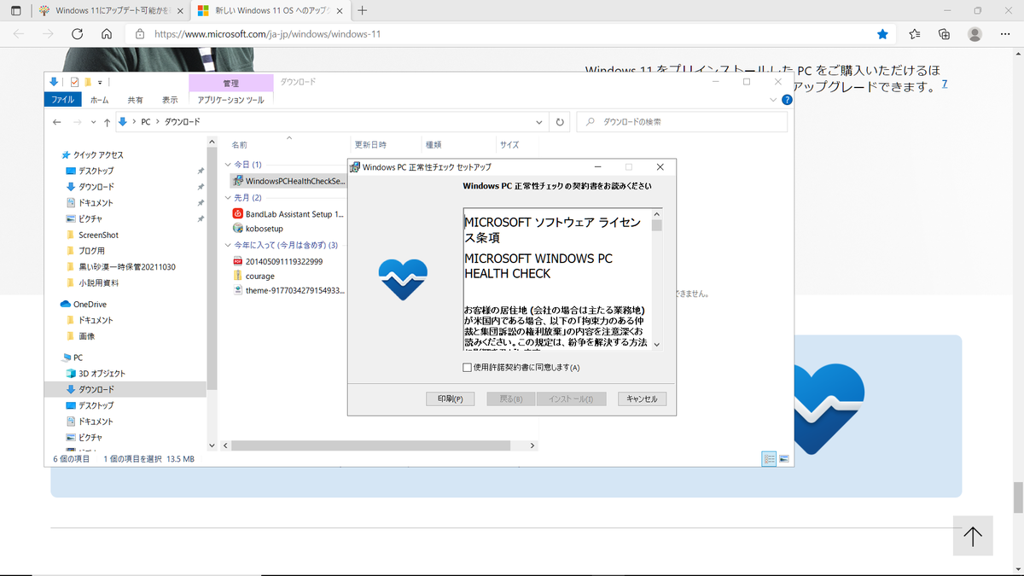
Task: Click quick access properties checkmark icon
Action: [x=75, y=82]
